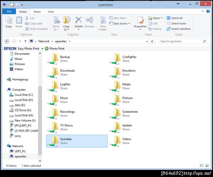Open the New item dropdown
The width and height of the screenshot is (213, 177).
127,18
